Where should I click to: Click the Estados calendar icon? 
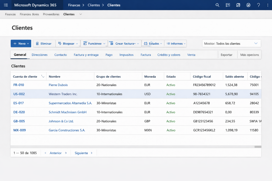tap(146, 43)
